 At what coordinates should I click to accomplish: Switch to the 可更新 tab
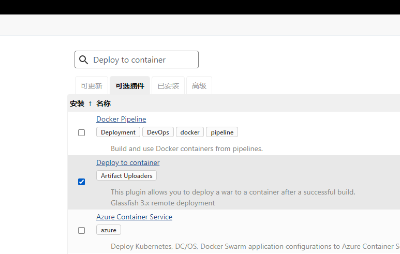pyautogui.click(x=92, y=86)
